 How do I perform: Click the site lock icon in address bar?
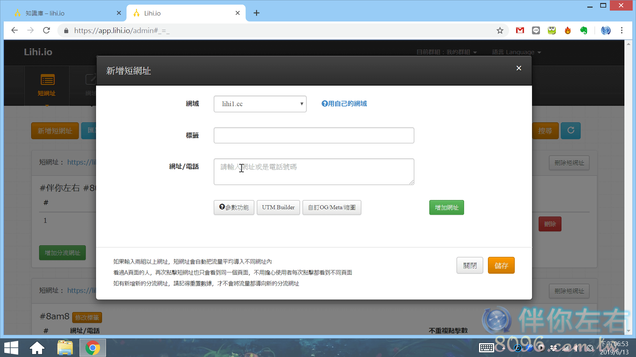pyautogui.click(x=66, y=30)
